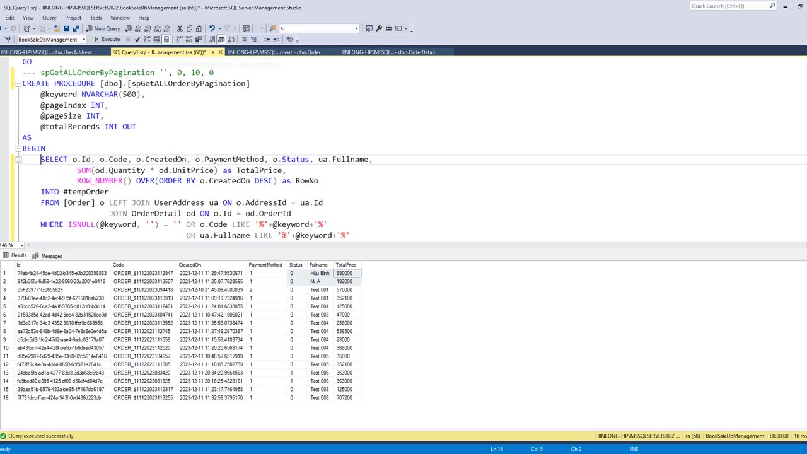807x454 pixels.
Task: Click the Undo arrow icon
Action: coord(212,28)
